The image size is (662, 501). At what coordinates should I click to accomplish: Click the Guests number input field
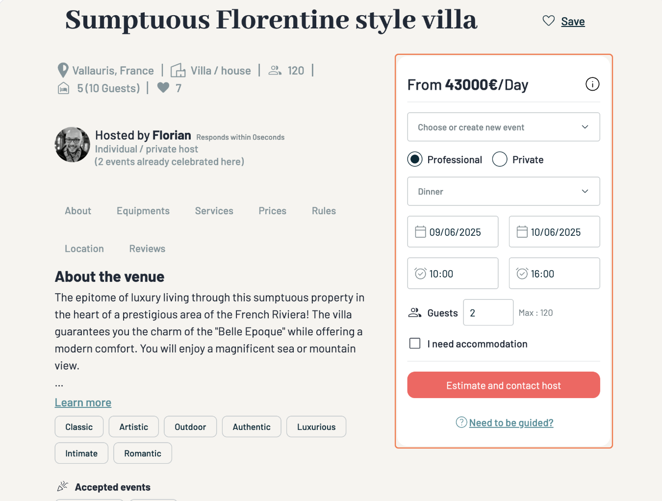click(488, 313)
